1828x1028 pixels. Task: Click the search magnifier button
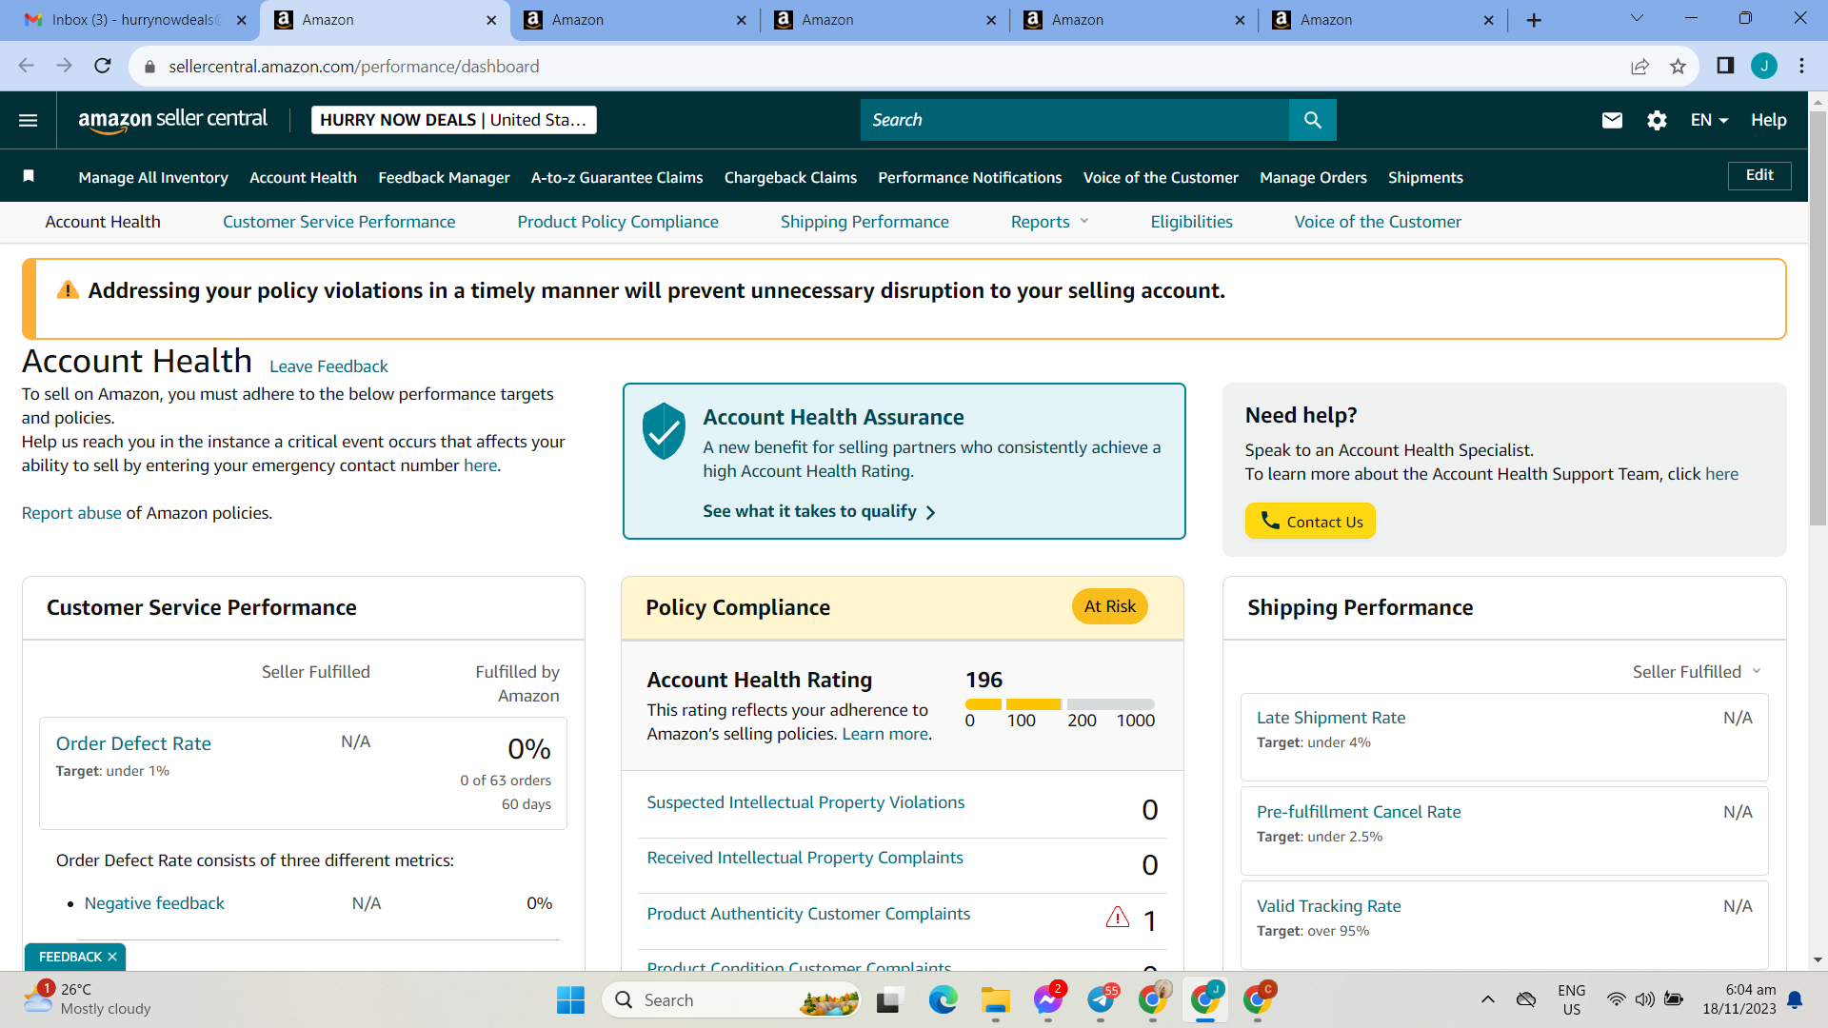click(1312, 120)
